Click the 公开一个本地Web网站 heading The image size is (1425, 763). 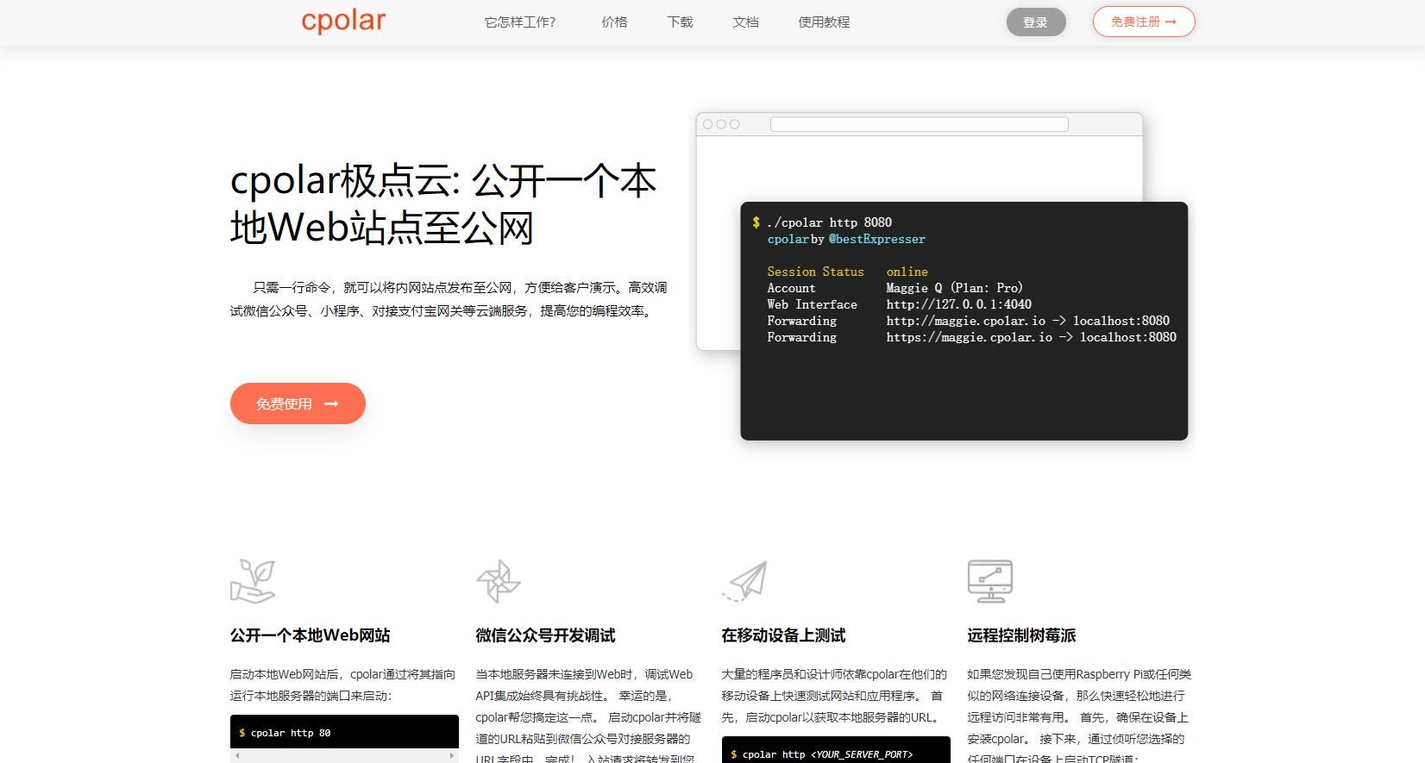310,635
